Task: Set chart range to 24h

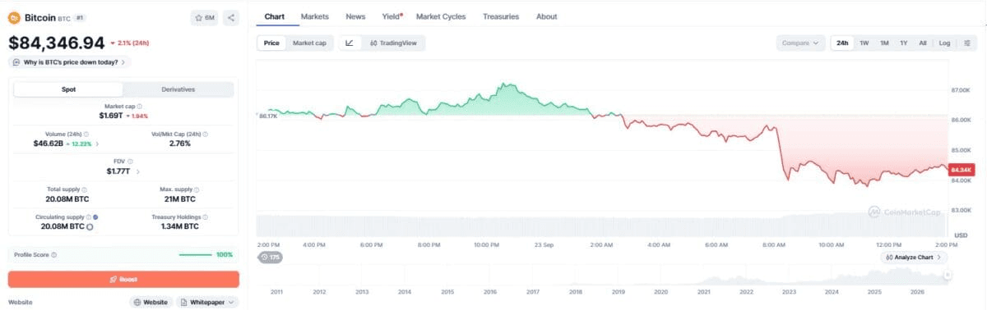Action: pyautogui.click(x=842, y=43)
